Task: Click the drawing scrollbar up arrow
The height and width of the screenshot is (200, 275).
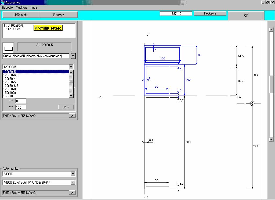Action: pos(271,30)
